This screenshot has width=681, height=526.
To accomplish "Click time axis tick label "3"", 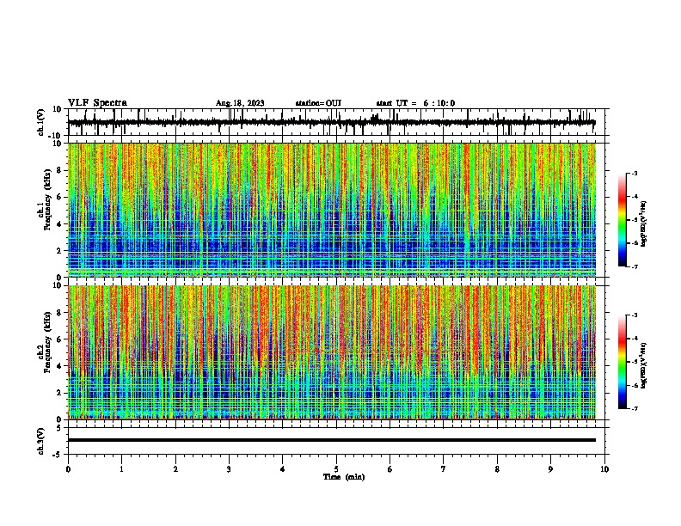I will click(229, 469).
